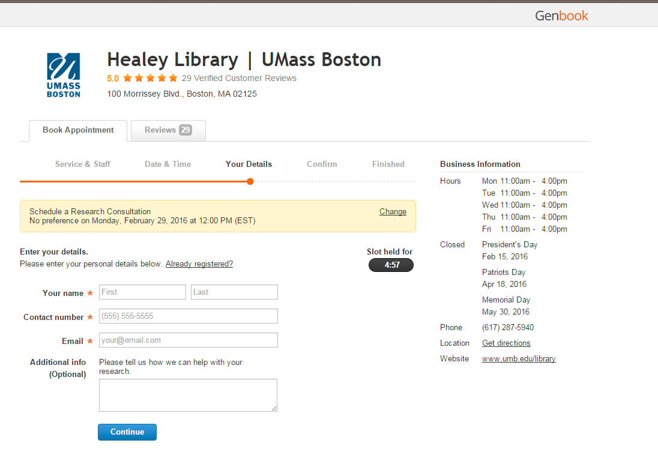Select the Finished step
The width and height of the screenshot is (658, 461).
[388, 164]
